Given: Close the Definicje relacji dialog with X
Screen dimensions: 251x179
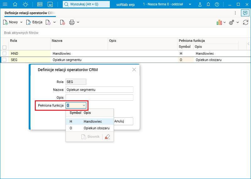Looking at the screenshot, I should [x=134, y=70].
